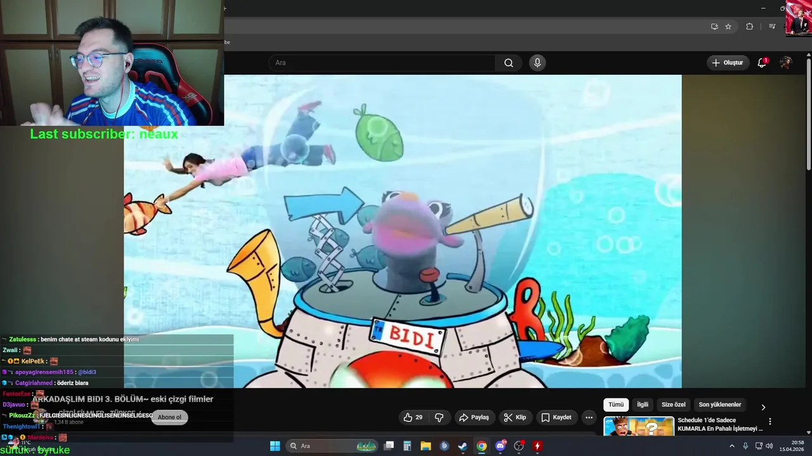The image size is (812, 456).
Task: Subscribe with the Abone ol button
Action: point(169,417)
